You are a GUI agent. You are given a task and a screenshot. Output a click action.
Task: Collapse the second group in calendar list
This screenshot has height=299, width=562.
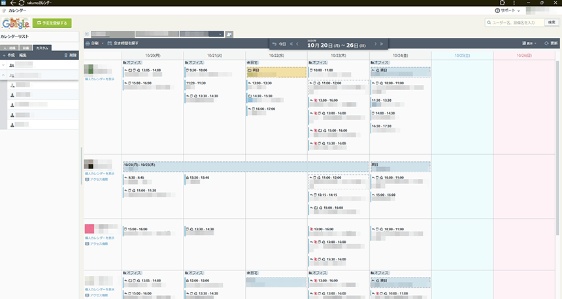(4, 75)
